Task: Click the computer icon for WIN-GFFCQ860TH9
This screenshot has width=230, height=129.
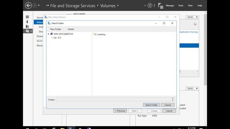Action: (x=51, y=34)
